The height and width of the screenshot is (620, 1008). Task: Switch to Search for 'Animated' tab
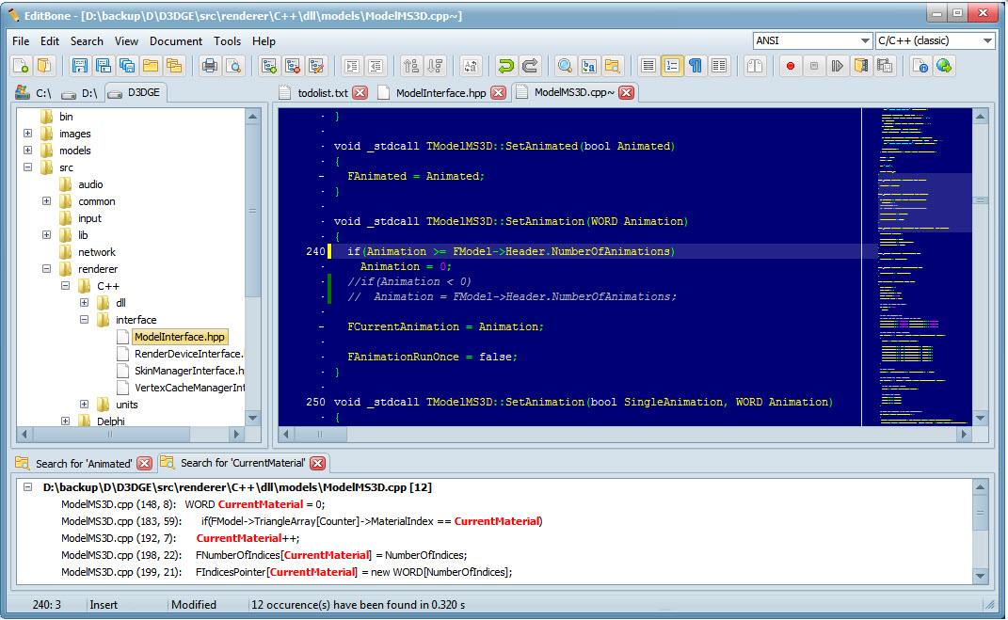84,463
